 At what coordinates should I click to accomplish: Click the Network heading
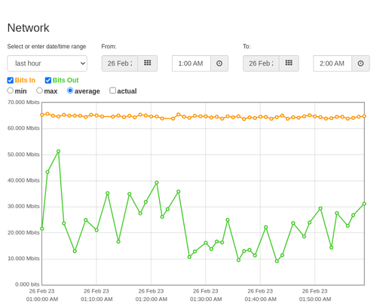(x=28, y=28)
